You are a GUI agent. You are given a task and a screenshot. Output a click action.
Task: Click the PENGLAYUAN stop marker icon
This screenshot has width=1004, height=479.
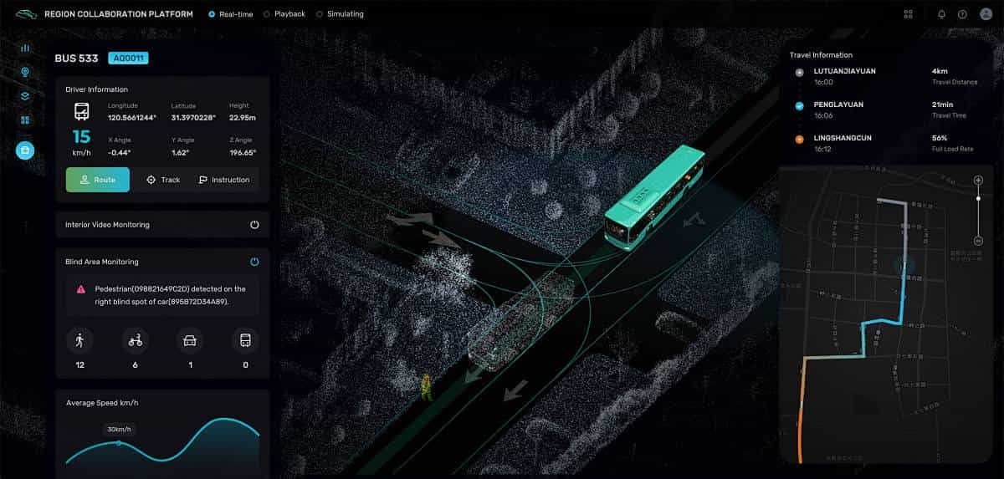point(799,106)
